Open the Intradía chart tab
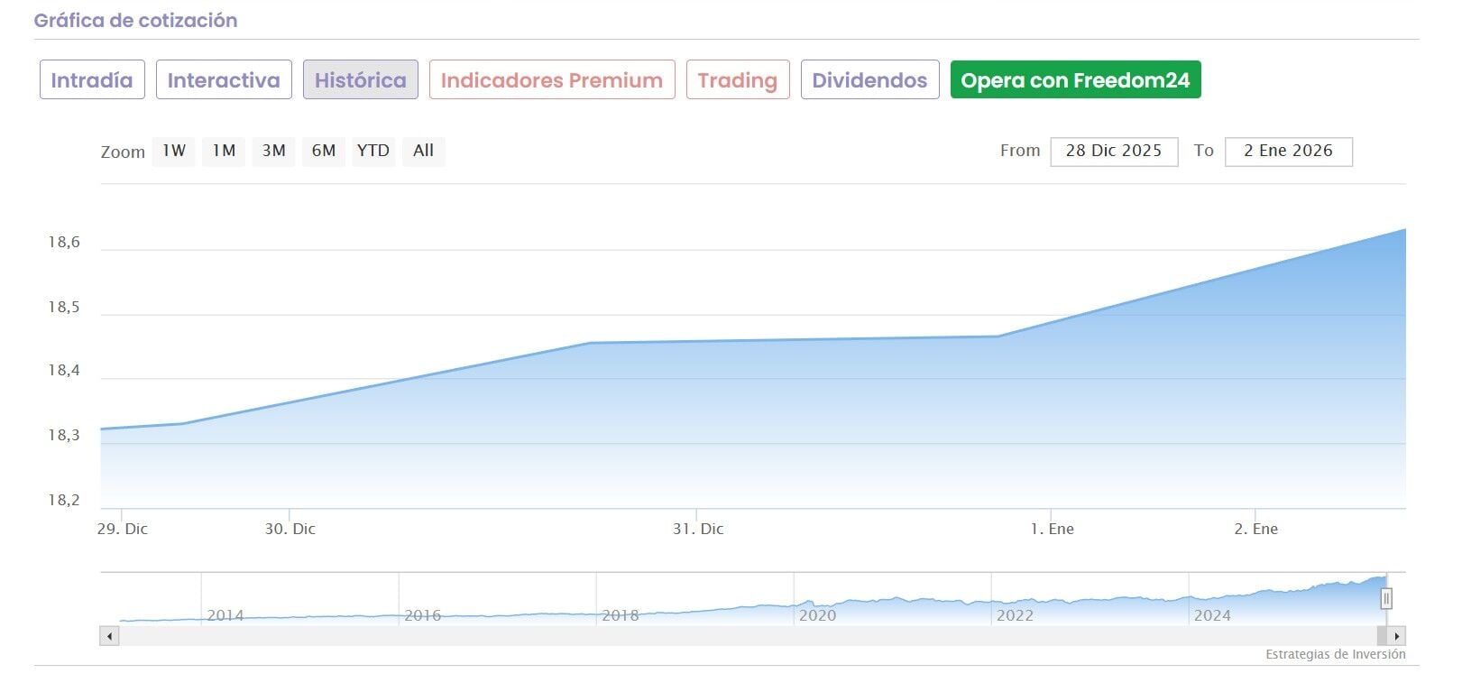This screenshot has width=1462, height=692. pos(92,79)
